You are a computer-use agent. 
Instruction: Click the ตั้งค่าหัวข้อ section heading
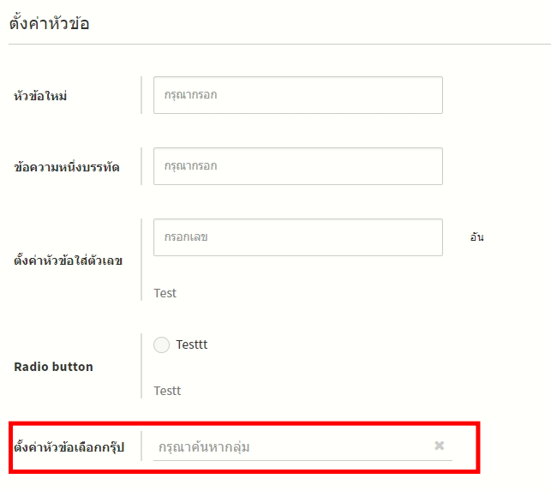coord(50,23)
